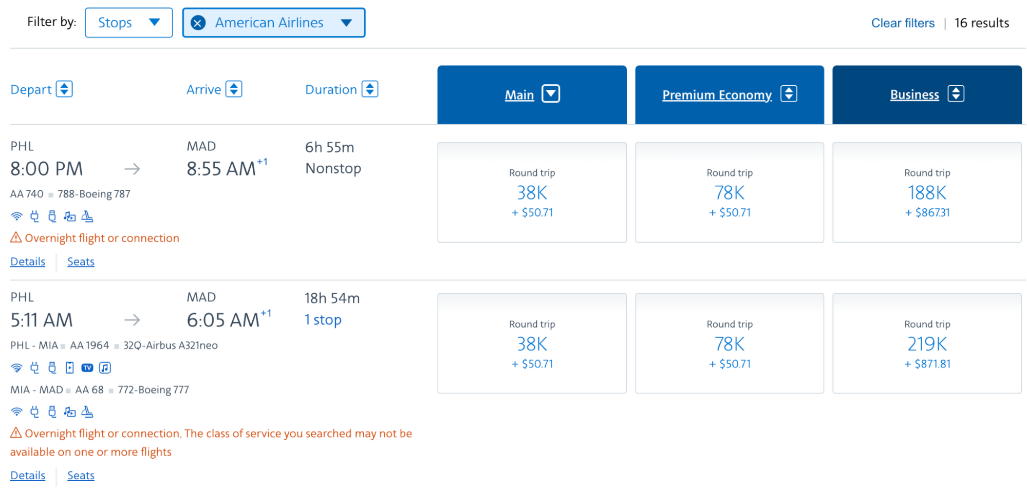Click the USB port icon under AA 740

click(x=52, y=217)
